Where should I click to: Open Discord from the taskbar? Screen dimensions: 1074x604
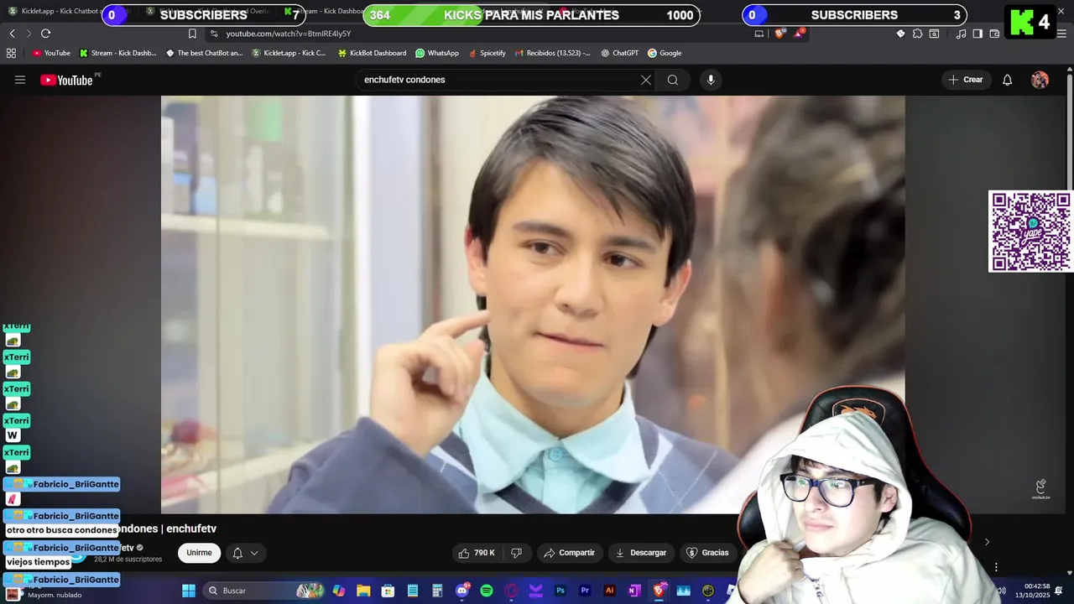[462, 591]
